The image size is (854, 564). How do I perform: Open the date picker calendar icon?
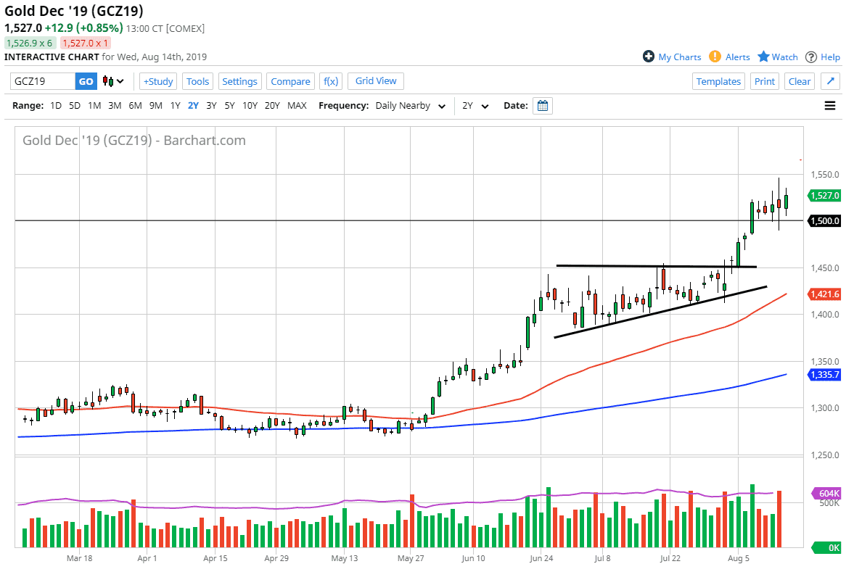(x=542, y=106)
